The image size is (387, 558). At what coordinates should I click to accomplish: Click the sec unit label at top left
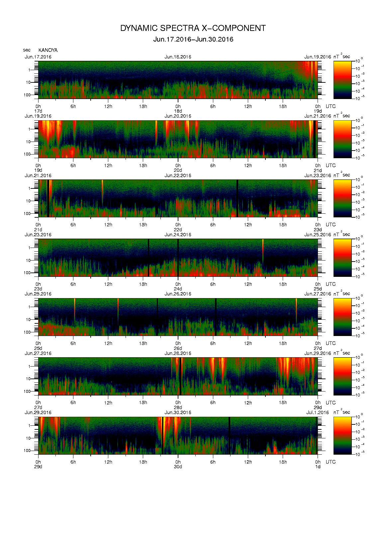pos(27,50)
